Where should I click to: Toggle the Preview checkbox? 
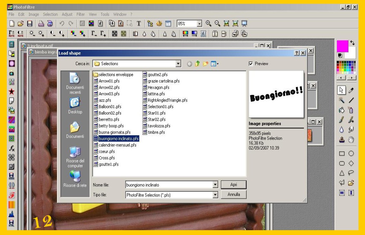point(251,64)
